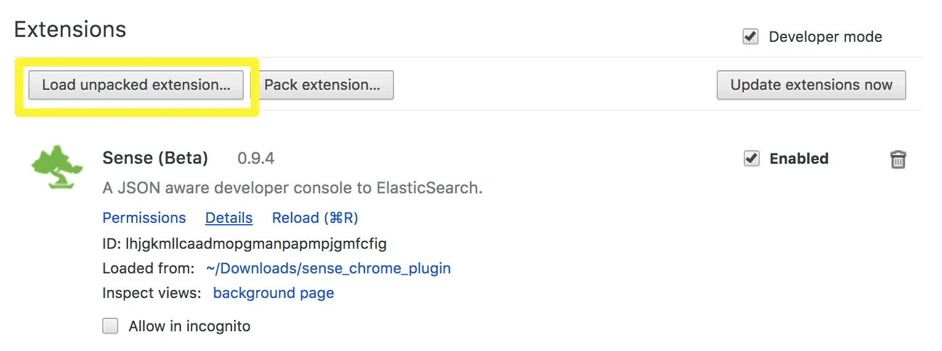
Task: Remove Sense extension using trash icon
Action: 898,159
